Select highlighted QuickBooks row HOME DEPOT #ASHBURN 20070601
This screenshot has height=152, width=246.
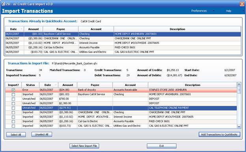point(123,34)
